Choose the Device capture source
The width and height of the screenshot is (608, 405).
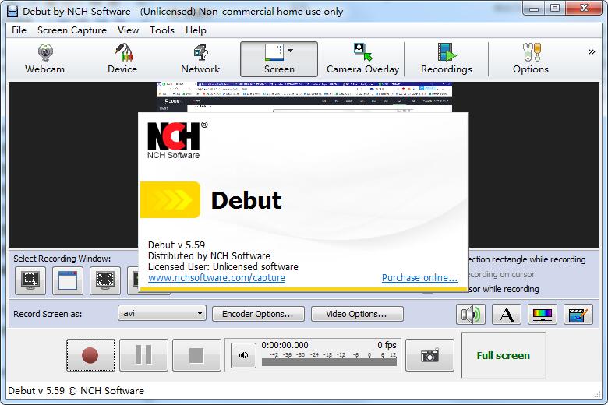pyautogui.click(x=122, y=59)
